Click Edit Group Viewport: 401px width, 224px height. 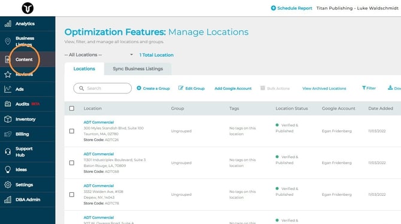[x=195, y=88]
